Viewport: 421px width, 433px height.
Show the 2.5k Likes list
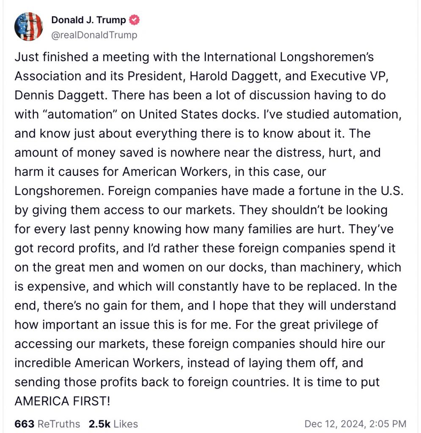pyautogui.click(x=113, y=424)
